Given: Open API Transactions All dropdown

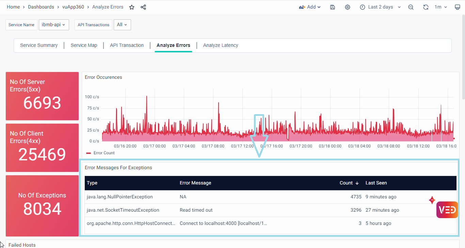Looking at the screenshot, I should click(122, 25).
